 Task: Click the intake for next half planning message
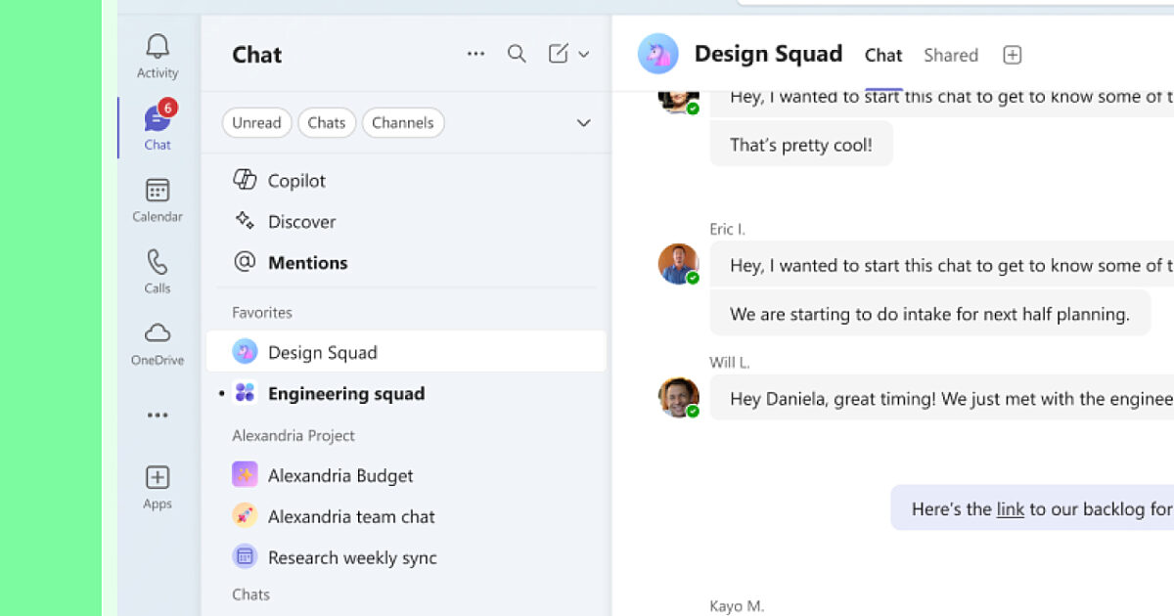[x=929, y=314]
